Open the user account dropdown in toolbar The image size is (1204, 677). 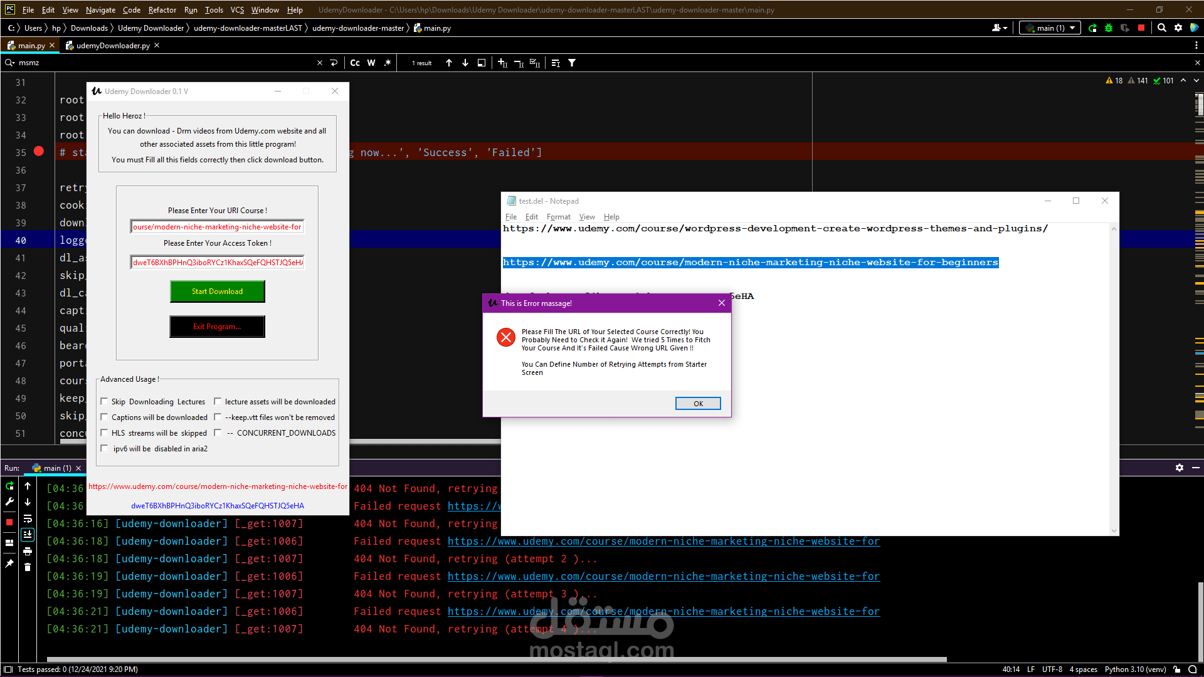coord(1000,28)
